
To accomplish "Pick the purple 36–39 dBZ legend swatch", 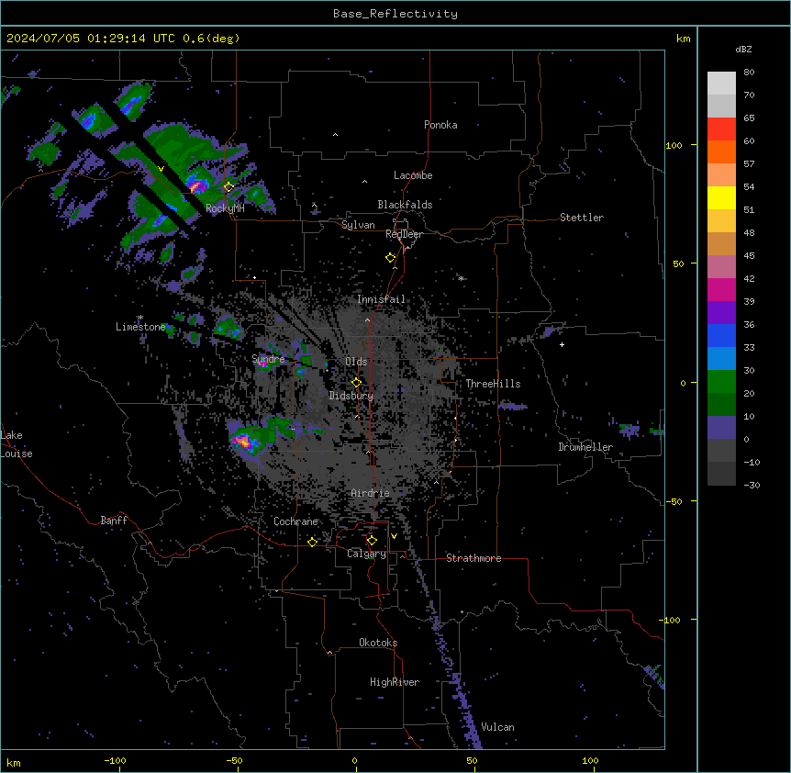I will (721, 313).
